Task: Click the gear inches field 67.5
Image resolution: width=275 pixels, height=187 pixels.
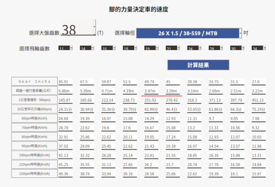Action: click(87, 82)
